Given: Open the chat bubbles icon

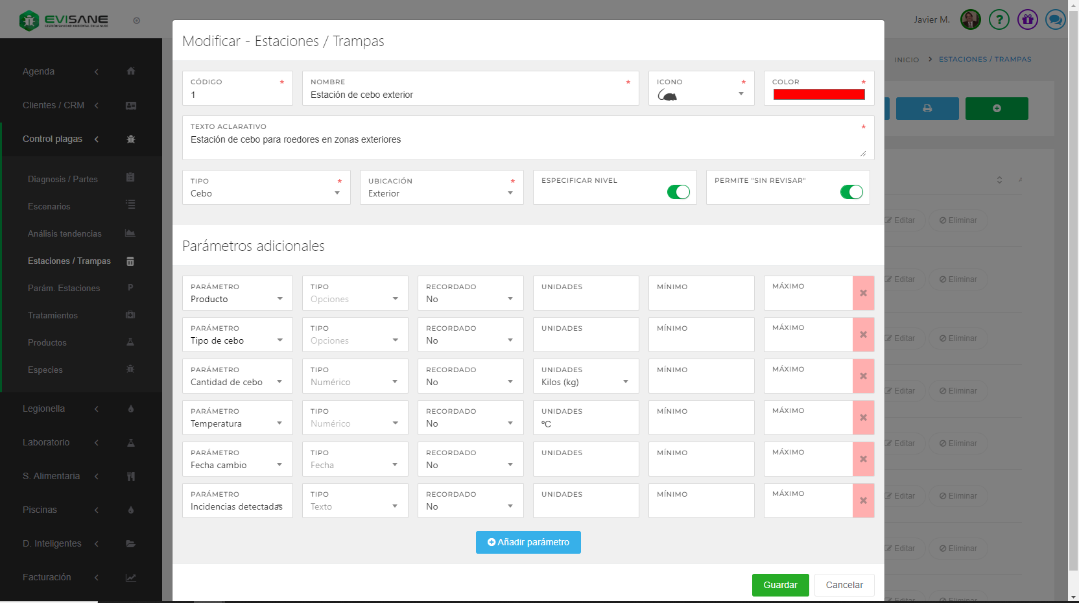Looking at the screenshot, I should click(x=1055, y=20).
